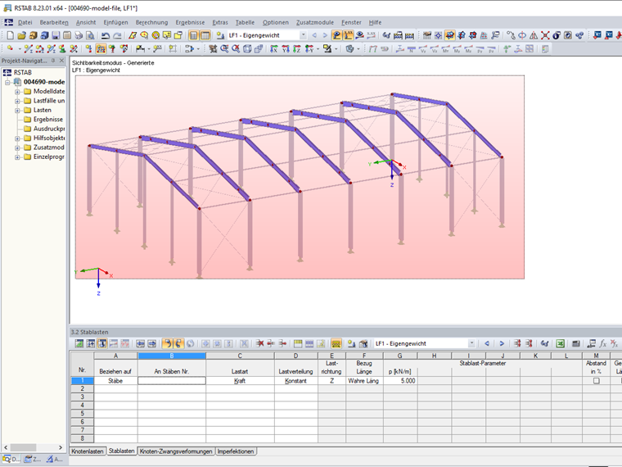Click the 5.000 load value cell
Viewport: 622px width, 467px height.
coord(400,380)
